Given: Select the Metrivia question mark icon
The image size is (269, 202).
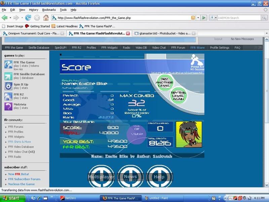Looking at the screenshot, I should click(8, 106).
